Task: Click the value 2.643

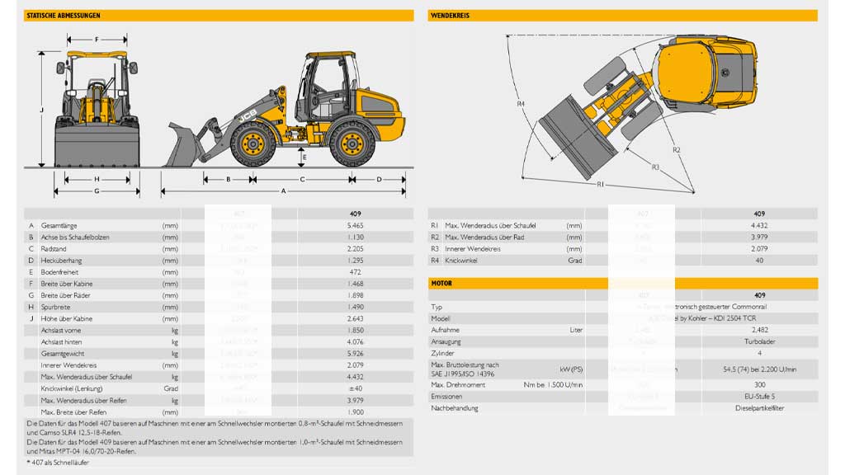Action: (355, 319)
